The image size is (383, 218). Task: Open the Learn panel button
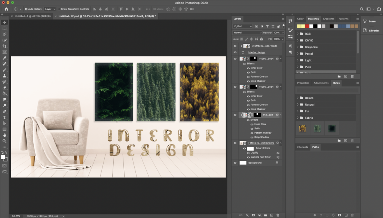pos(370,21)
